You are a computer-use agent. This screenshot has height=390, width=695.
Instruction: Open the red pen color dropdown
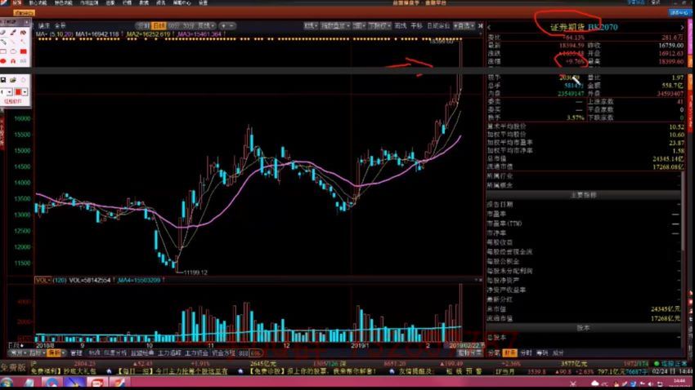pos(25,92)
